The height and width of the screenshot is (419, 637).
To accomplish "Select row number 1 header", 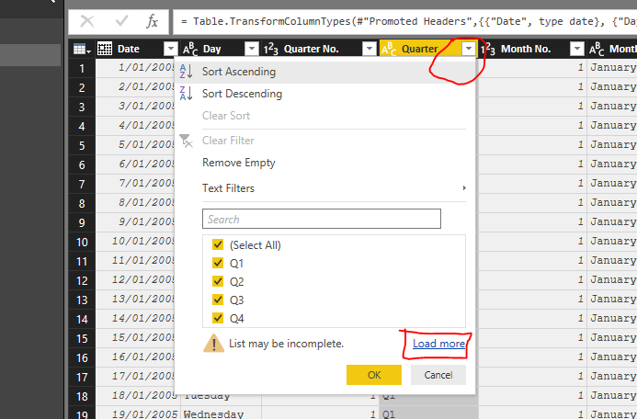I will [x=82, y=68].
